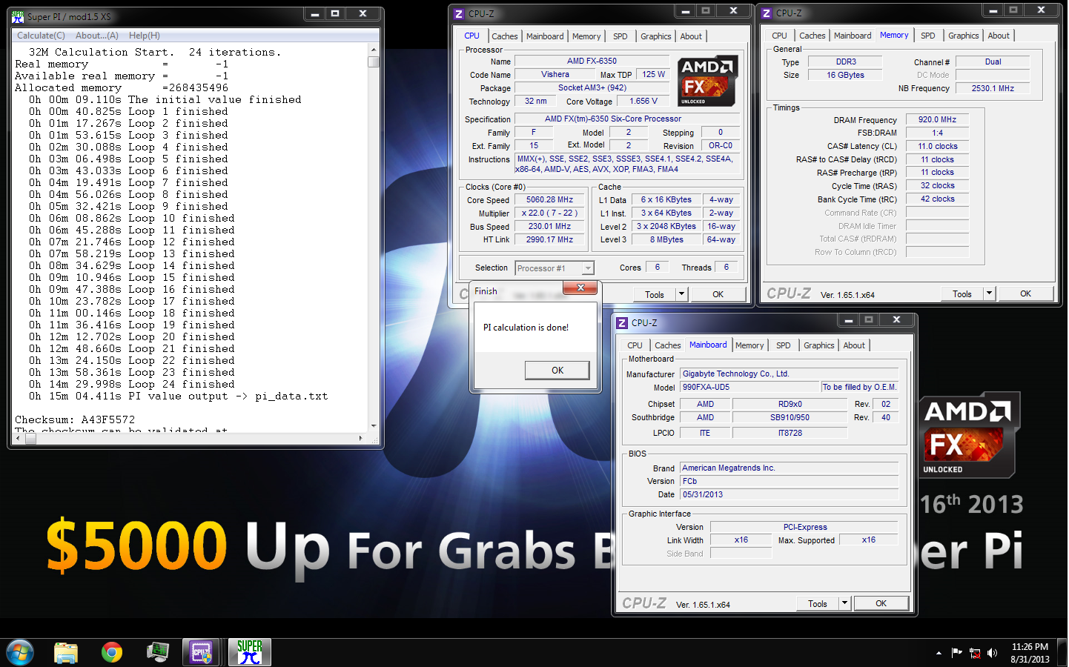
Task: Click Z icon of CPU-Z CPU window
Action: point(459,14)
